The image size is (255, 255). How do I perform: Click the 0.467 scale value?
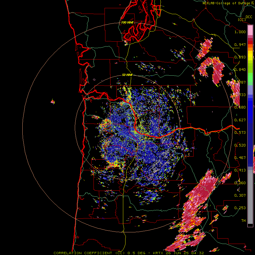[x=240, y=158]
